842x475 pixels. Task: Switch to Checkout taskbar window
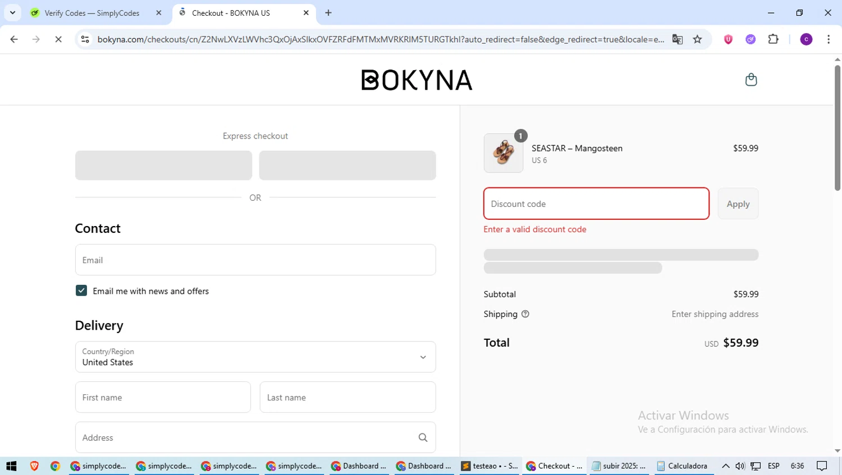coord(554,466)
